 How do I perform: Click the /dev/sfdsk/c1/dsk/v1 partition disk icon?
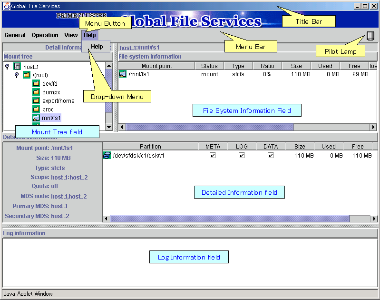click(107, 155)
